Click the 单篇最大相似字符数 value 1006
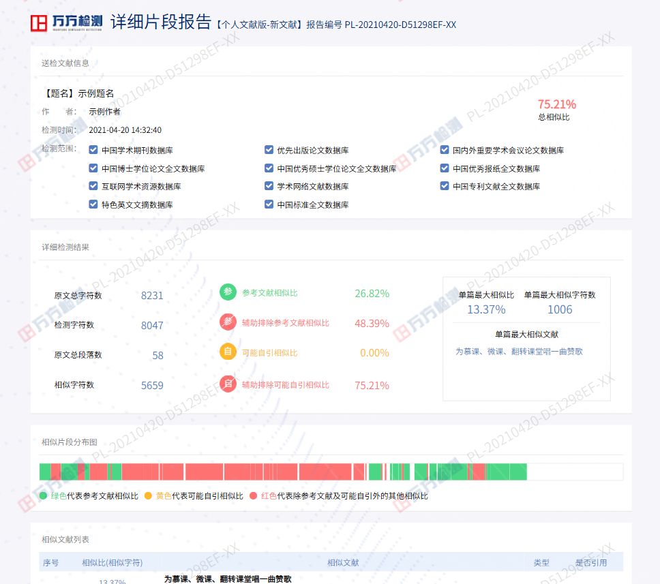The width and height of the screenshot is (660, 584). [x=560, y=309]
